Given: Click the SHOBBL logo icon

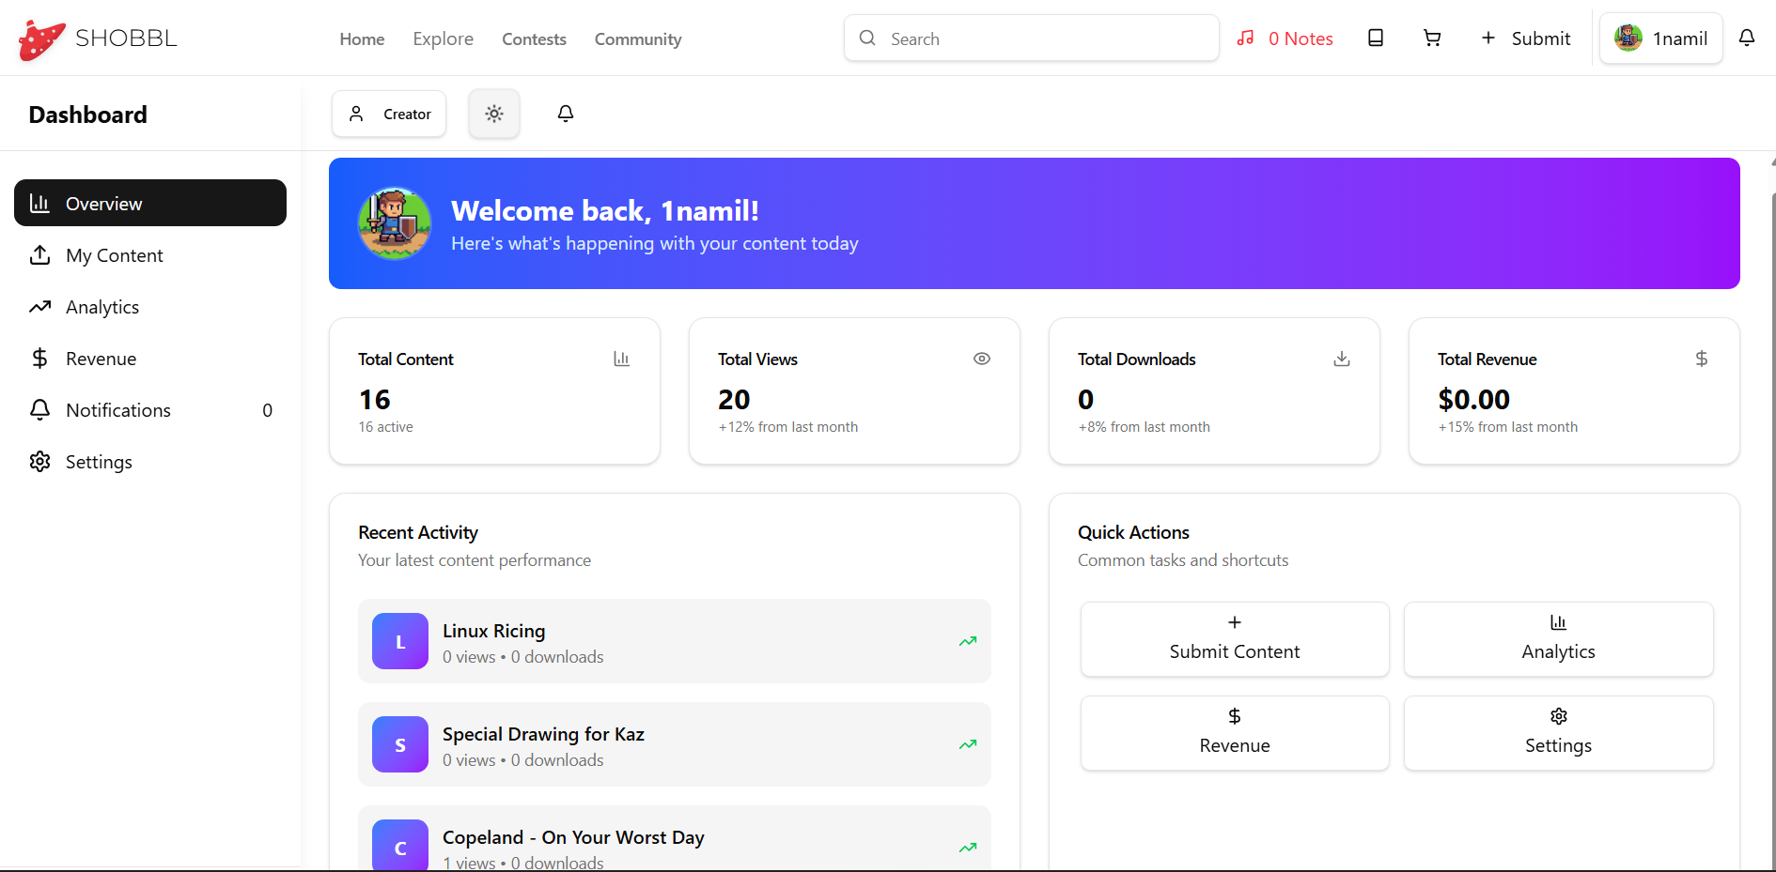Looking at the screenshot, I should click(x=41, y=39).
